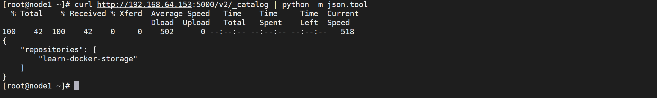Image resolution: width=657 pixels, height=98 pixels.
Task: Click the opening curly brace of JSON
Action: pyautogui.click(x=5, y=41)
